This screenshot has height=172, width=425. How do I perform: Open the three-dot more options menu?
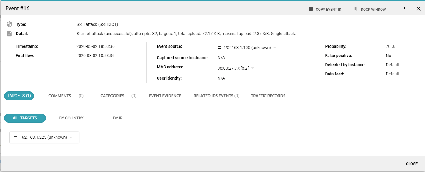(x=404, y=9)
